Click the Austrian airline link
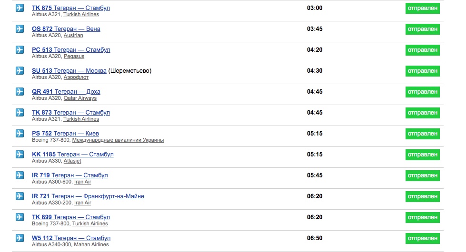466x252 pixels. (73, 36)
